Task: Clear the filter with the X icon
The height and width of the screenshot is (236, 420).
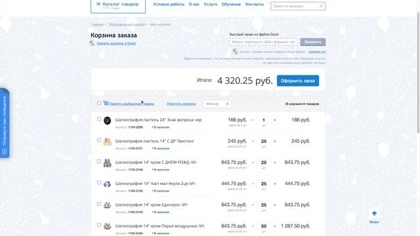Action: point(227,104)
